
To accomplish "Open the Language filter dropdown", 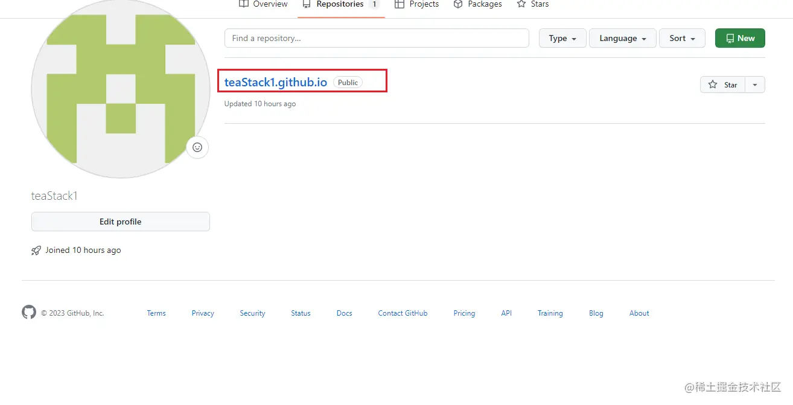I will (623, 38).
